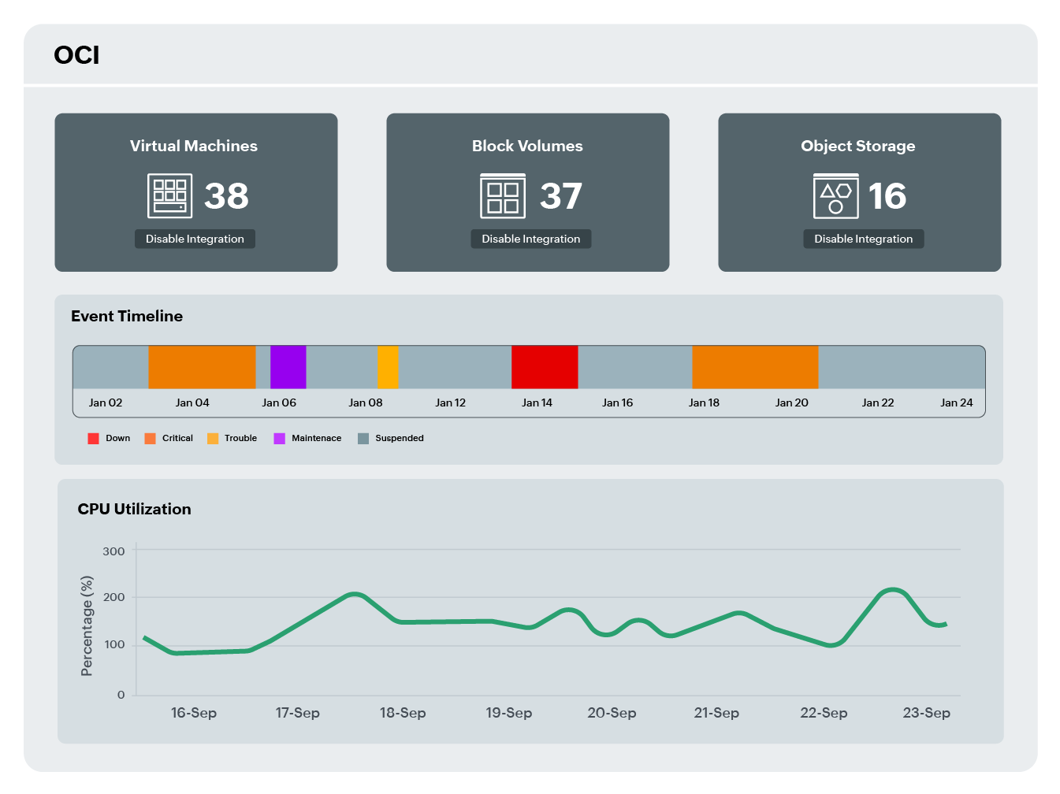Select the yellow trouble event near Jan 08

388,367
